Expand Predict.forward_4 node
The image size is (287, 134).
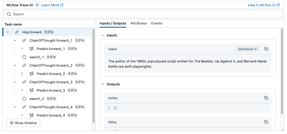[22, 115]
